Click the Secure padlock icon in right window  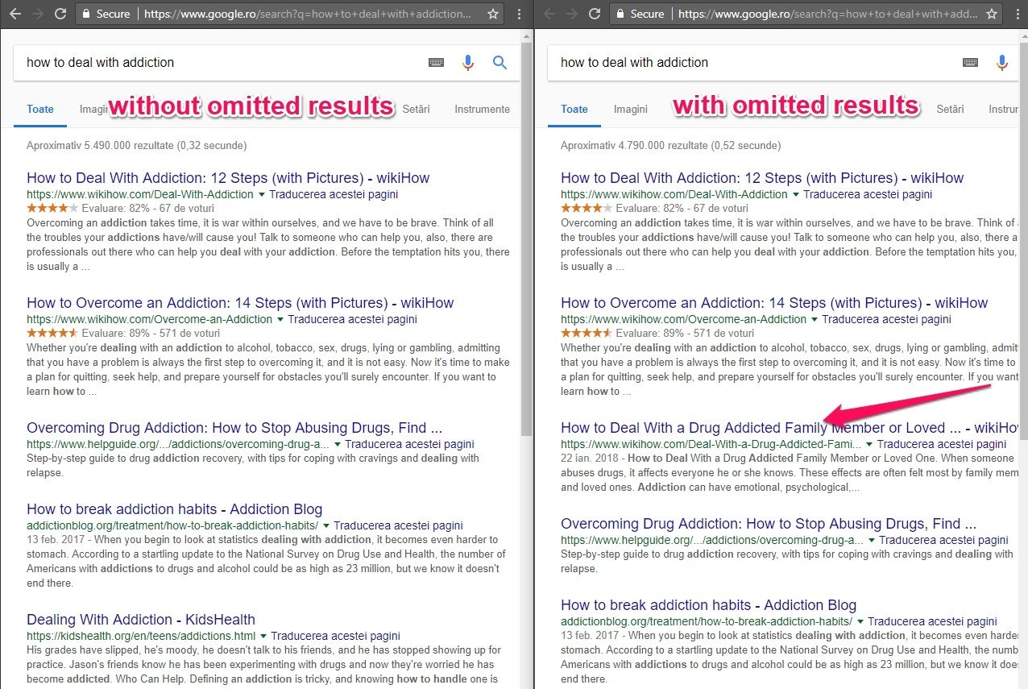[620, 13]
